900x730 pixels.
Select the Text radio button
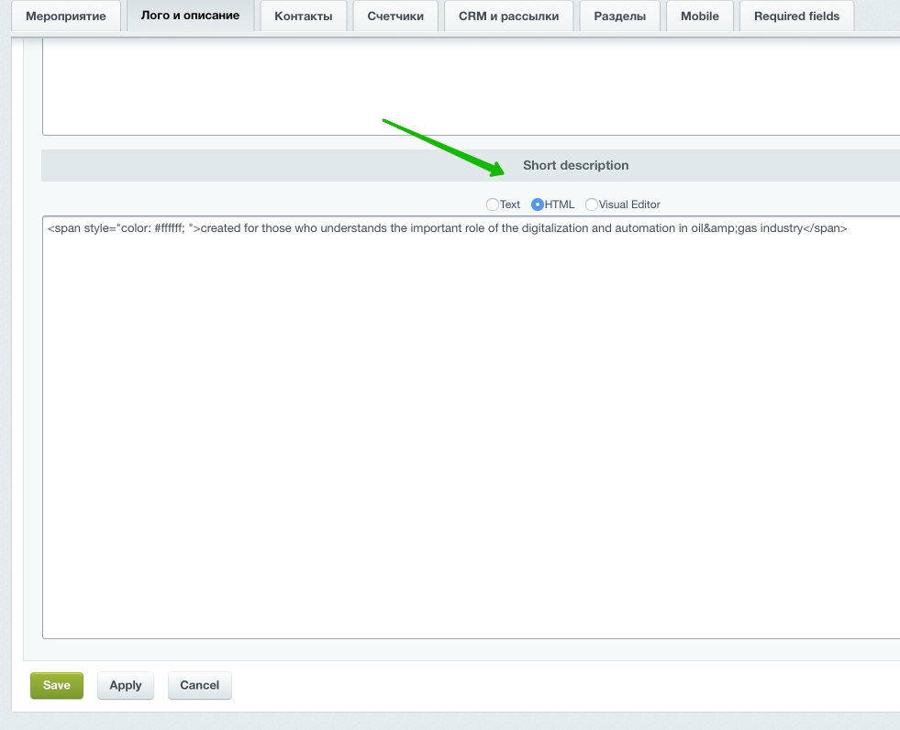[x=493, y=205]
